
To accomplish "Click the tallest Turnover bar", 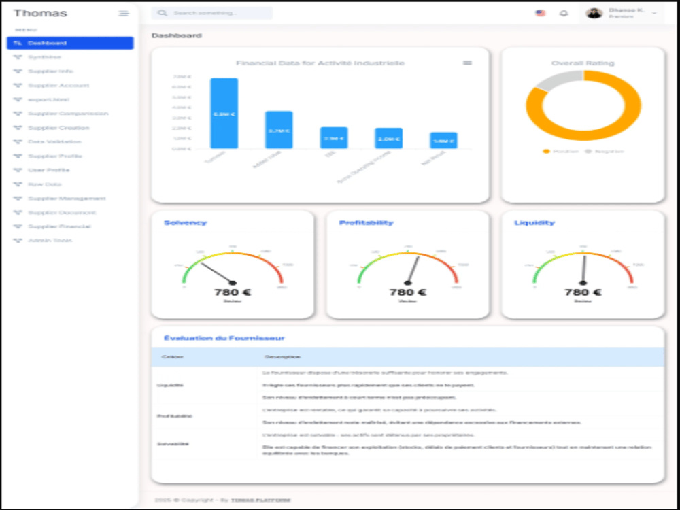I will coord(224,114).
